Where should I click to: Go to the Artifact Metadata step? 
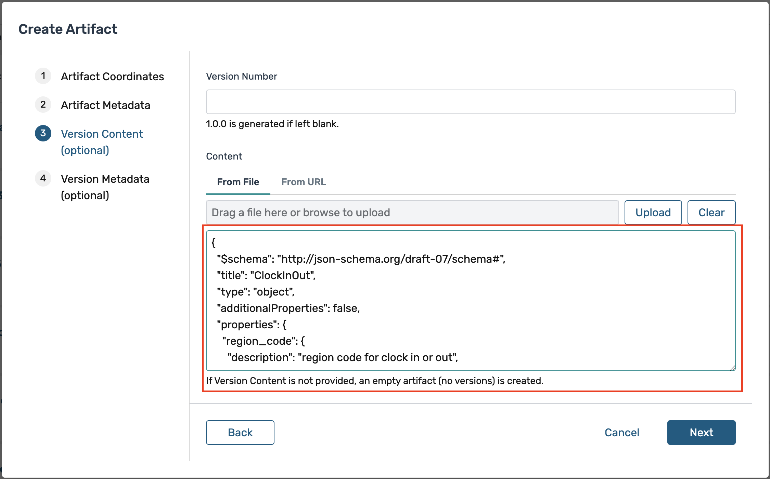(105, 105)
